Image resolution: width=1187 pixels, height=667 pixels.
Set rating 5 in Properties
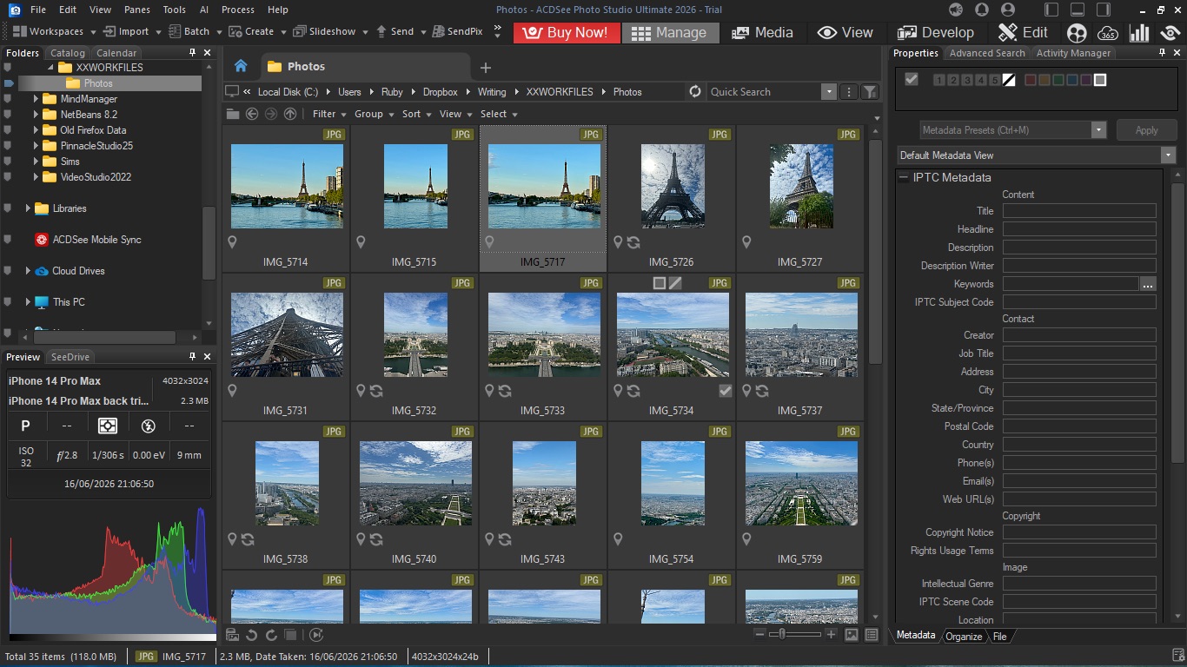click(995, 80)
